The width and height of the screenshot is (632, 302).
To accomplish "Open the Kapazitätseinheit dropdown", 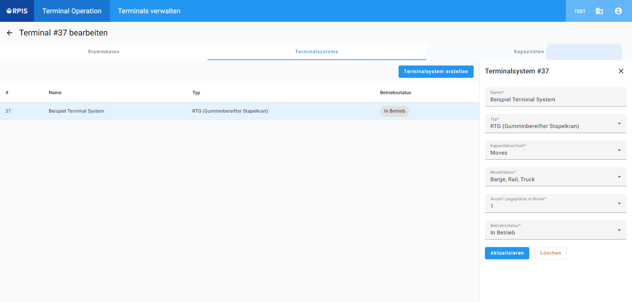I will [x=556, y=150].
